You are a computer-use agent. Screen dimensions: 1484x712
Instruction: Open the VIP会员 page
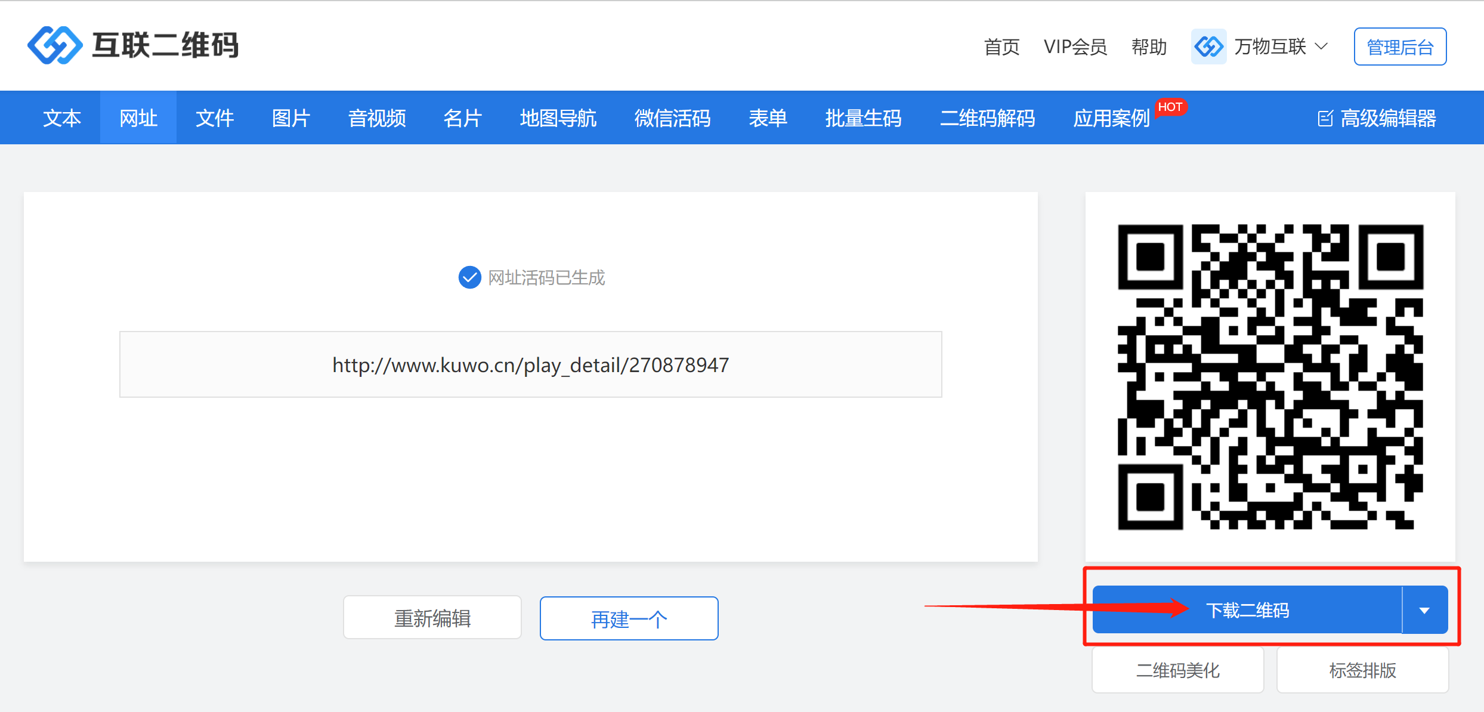(1075, 47)
